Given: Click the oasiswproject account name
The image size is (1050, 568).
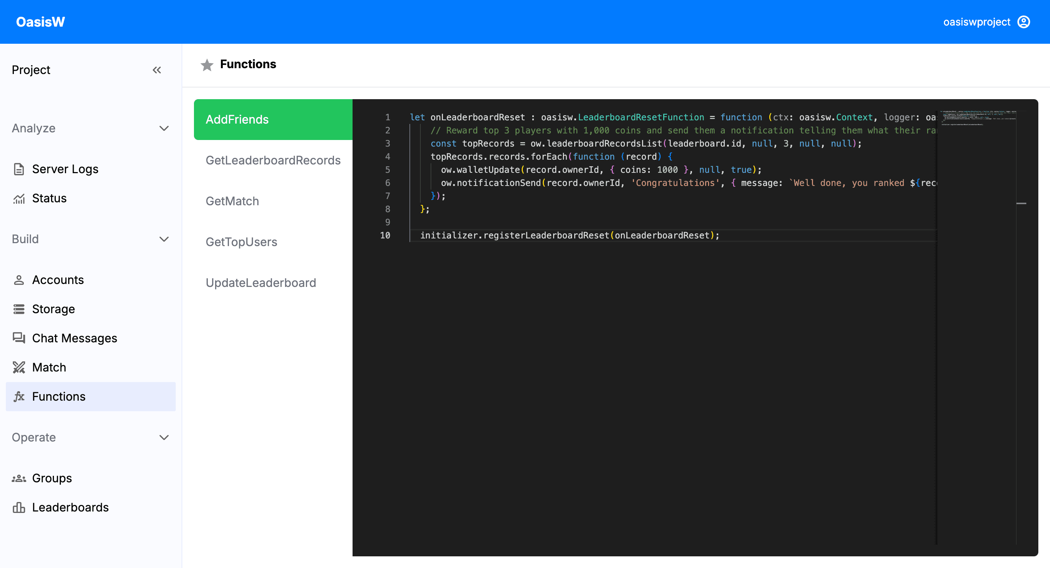Looking at the screenshot, I should tap(977, 22).
